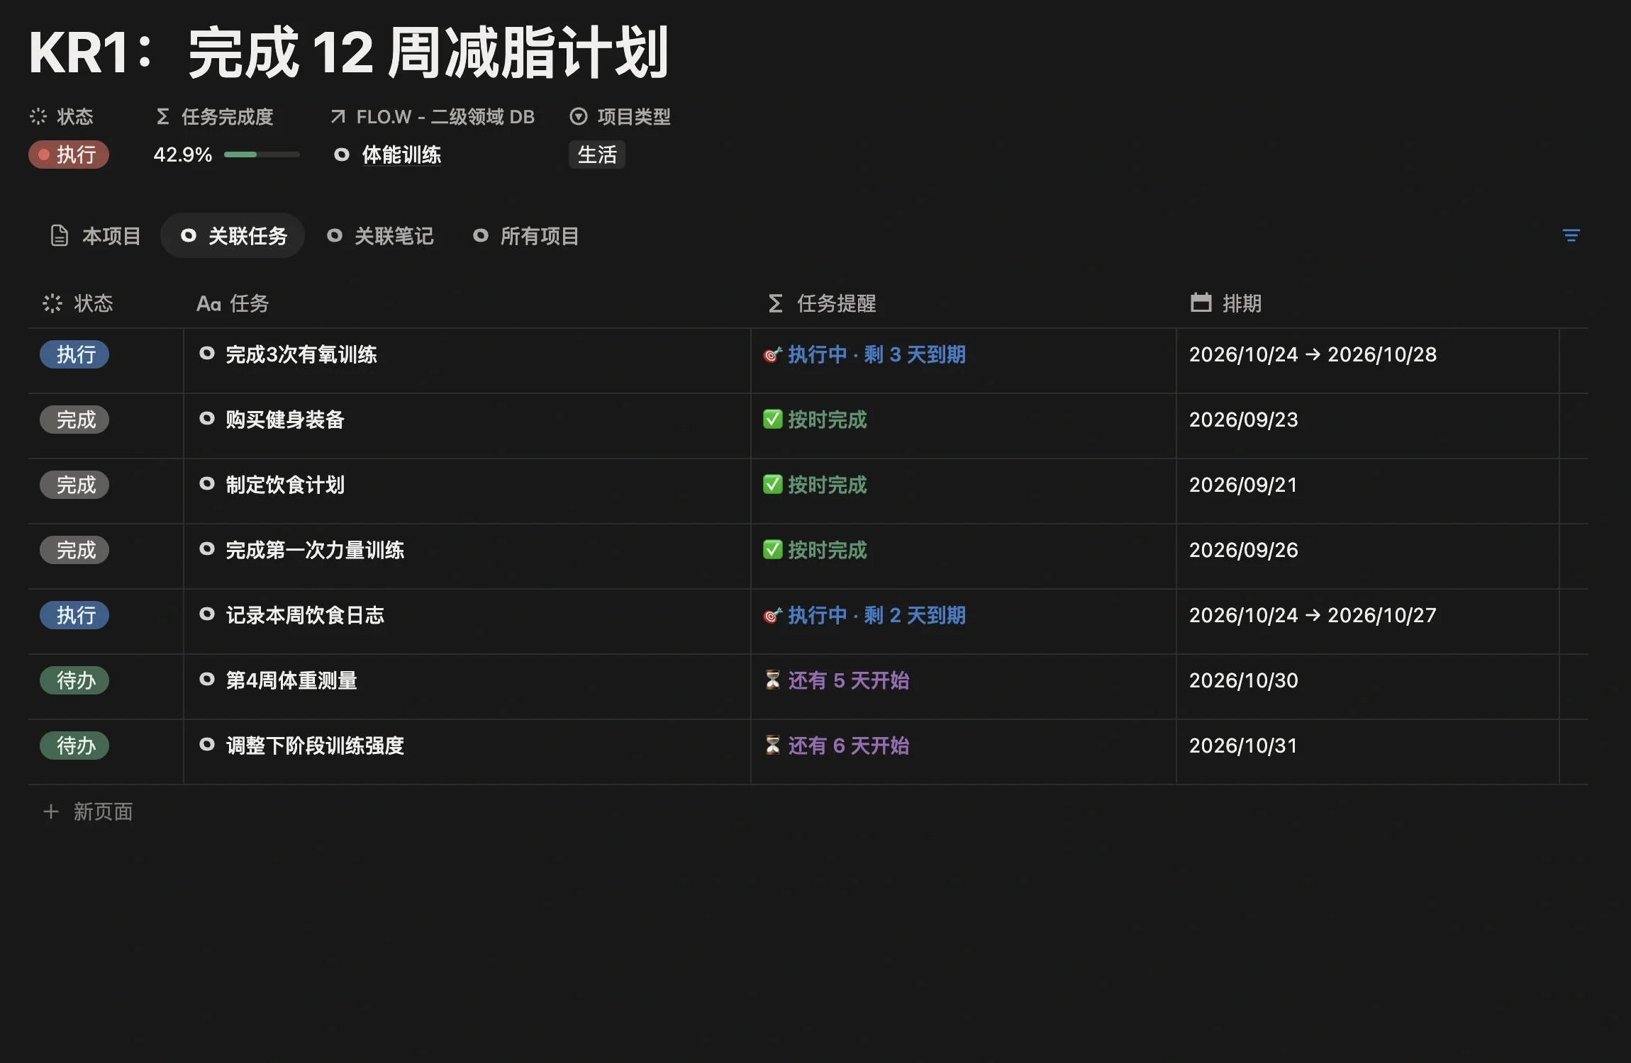Switch to 所有项目 tab
The height and width of the screenshot is (1063, 1631).
pos(526,235)
